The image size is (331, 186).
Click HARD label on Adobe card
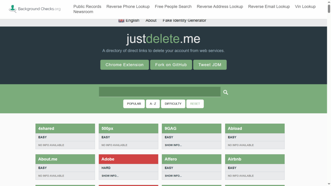[x=106, y=168]
